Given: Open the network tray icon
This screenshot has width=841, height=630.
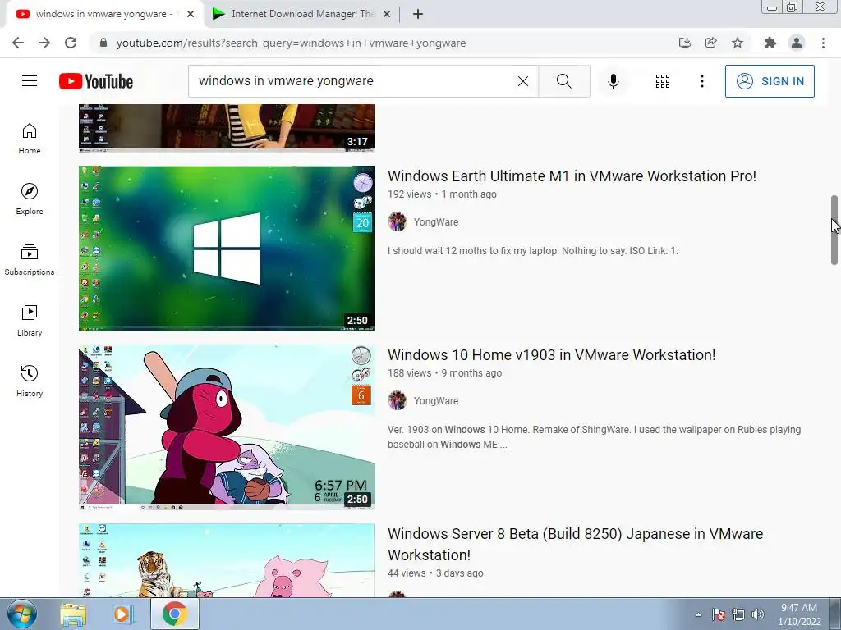Looking at the screenshot, I should (x=738, y=614).
